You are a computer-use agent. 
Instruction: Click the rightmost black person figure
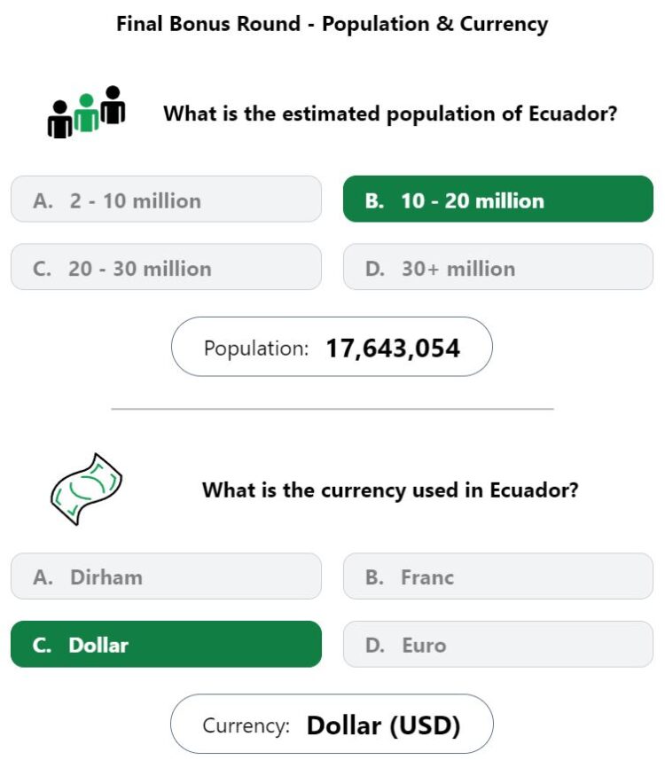click(x=113, y=106)
